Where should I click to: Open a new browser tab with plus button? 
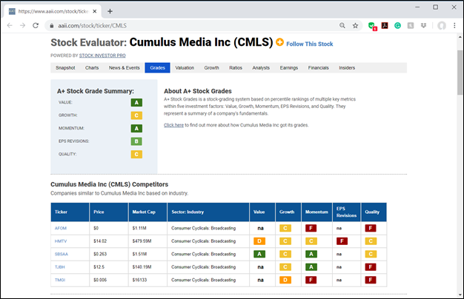click(x=110, y=11)
